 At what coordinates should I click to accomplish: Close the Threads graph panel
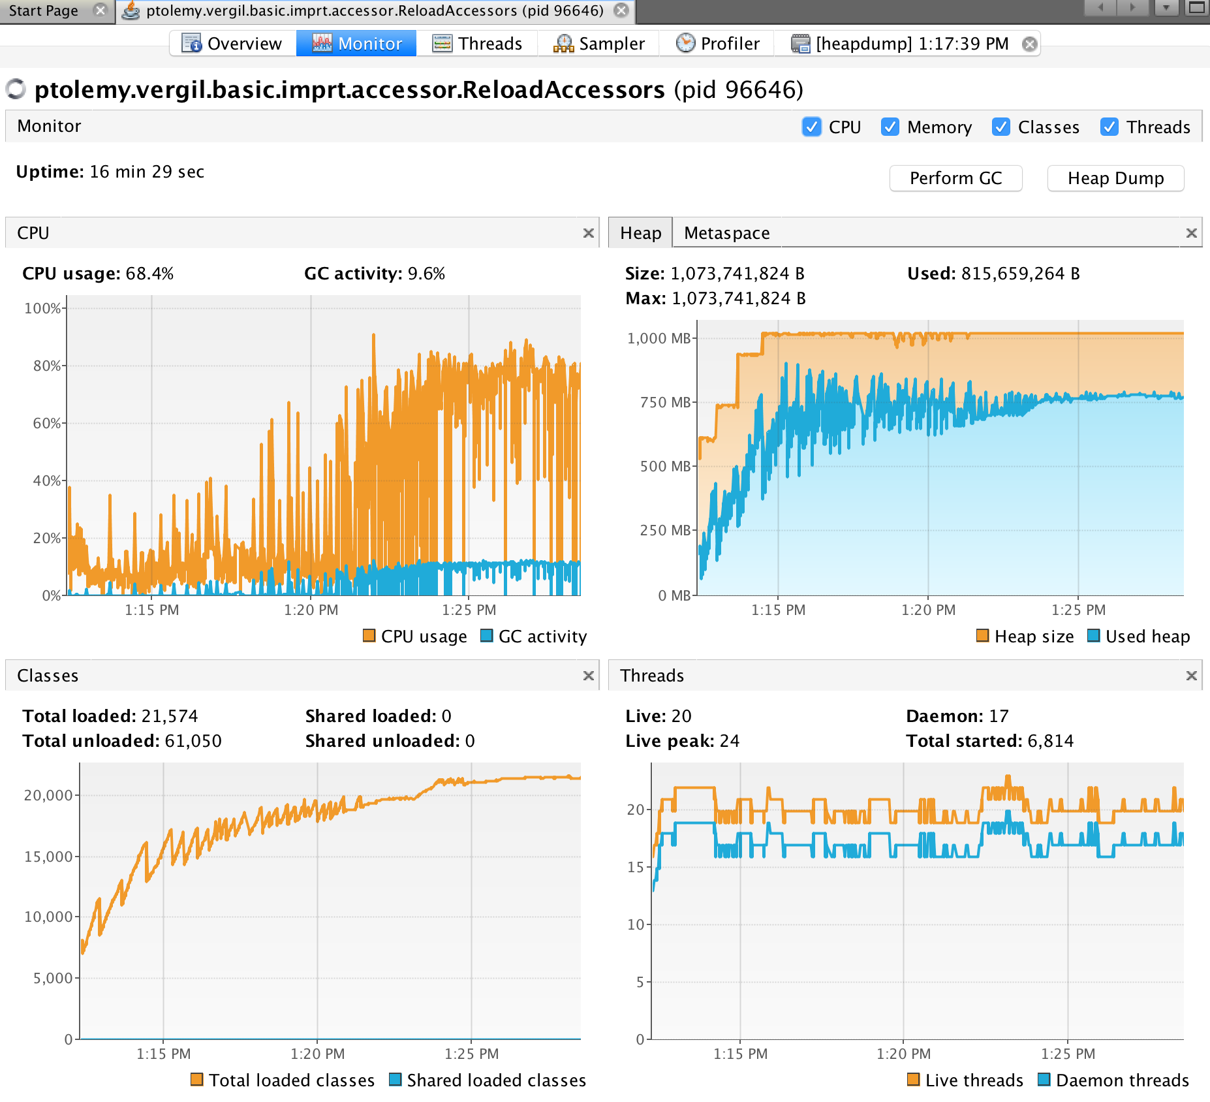(x=1191, y=676)
